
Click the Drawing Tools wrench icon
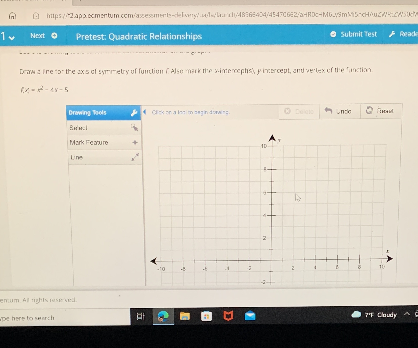pos(134,113)
